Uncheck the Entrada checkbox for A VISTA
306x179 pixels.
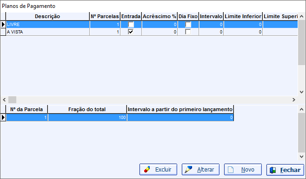(x=131, y=32)
